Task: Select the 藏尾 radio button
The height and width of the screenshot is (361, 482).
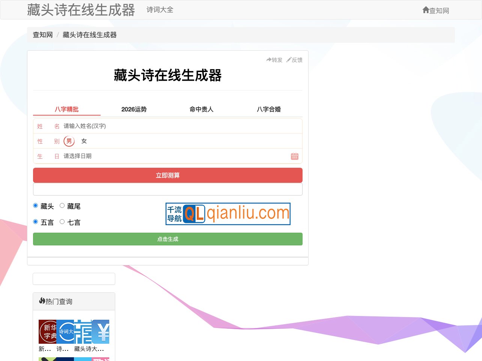Action: [62, 205]
